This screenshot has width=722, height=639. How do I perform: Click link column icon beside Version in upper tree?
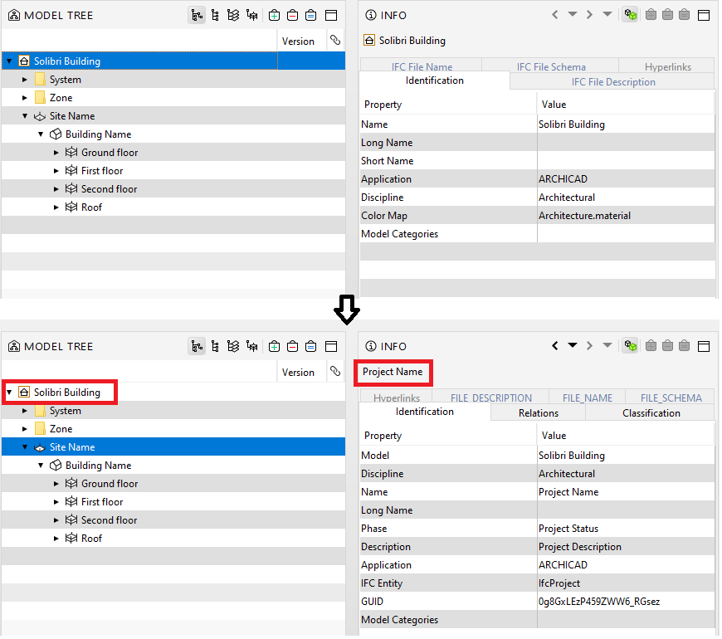click(335, 41)
